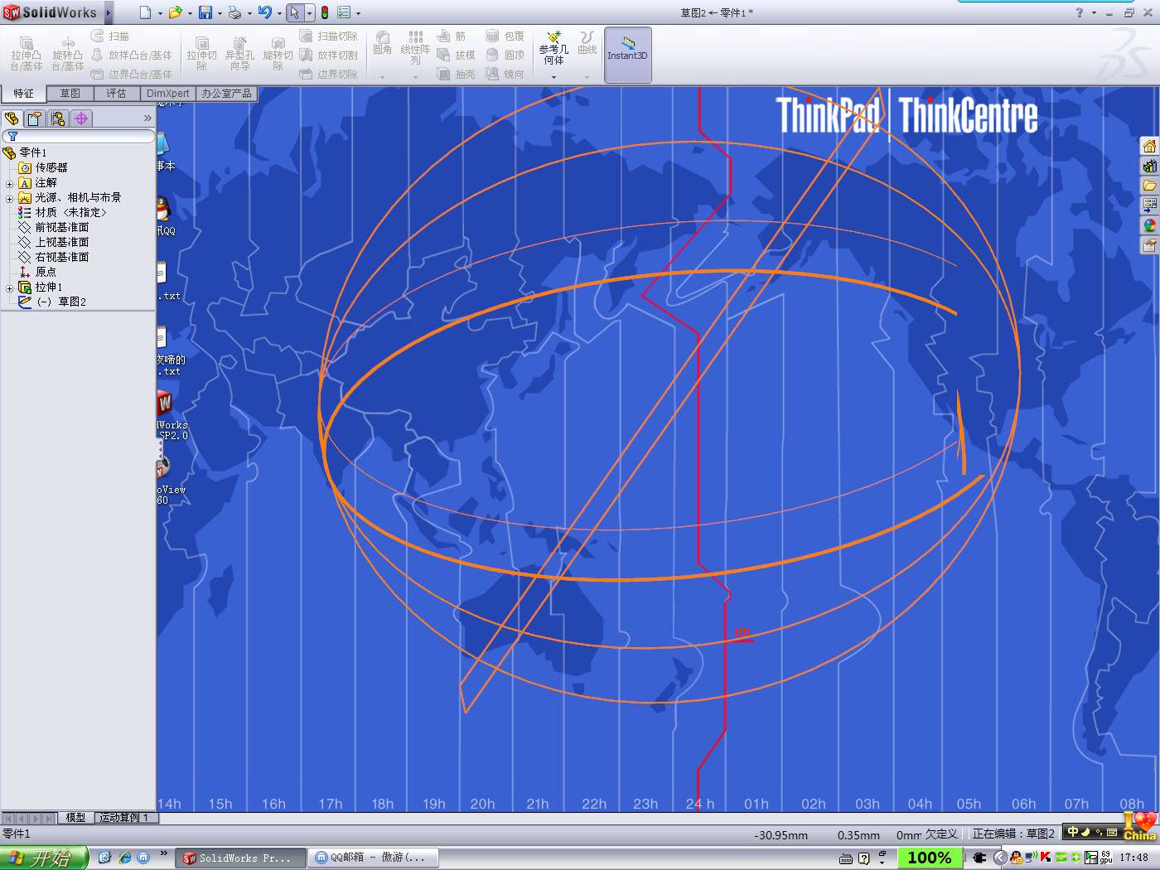Open the 模型 (Model) bottom tab
This screenshot has height=870, width=1160.
tap(75, 818)
